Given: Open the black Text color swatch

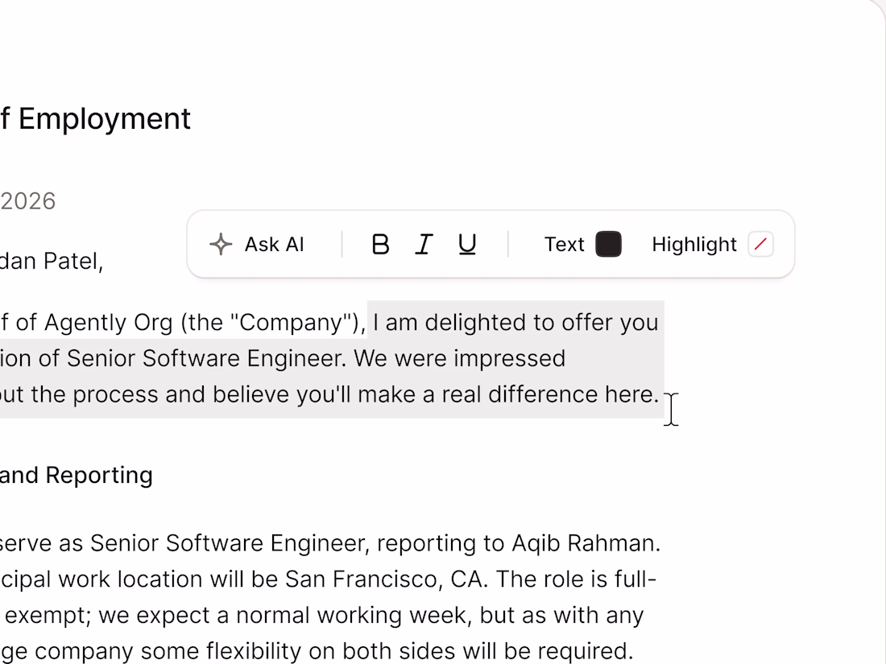Looking at the screenshot, I should tap(609, 245).
